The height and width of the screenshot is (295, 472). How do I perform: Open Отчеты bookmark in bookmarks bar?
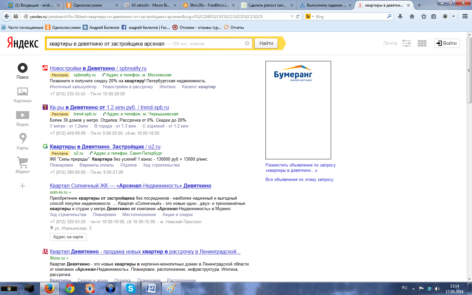pyautogui.click(x=234, y=28)
